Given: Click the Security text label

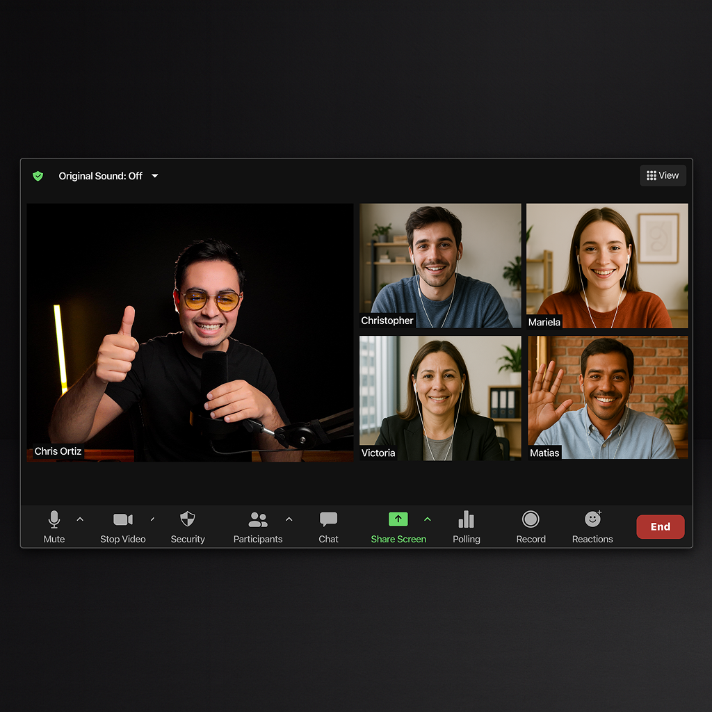Looking at the screenshot, I should point(188,540).
